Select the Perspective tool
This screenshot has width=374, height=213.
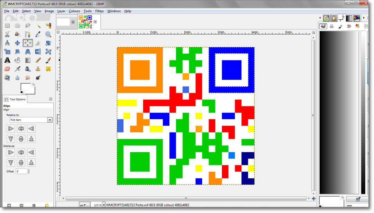tap(28, 52)
